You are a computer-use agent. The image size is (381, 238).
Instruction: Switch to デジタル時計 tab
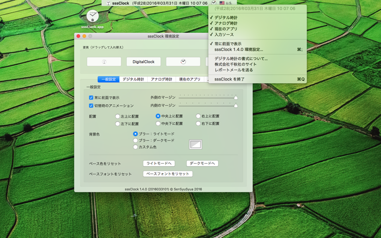[133, 79]
